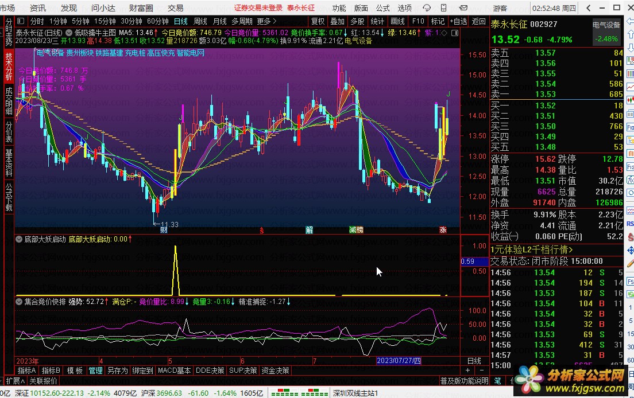
Task: Open the mail message icon
Action: [463, 7]
